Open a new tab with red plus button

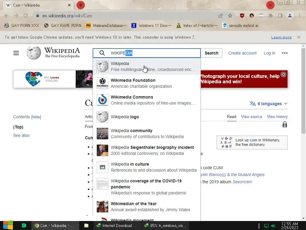coord(81,5)
